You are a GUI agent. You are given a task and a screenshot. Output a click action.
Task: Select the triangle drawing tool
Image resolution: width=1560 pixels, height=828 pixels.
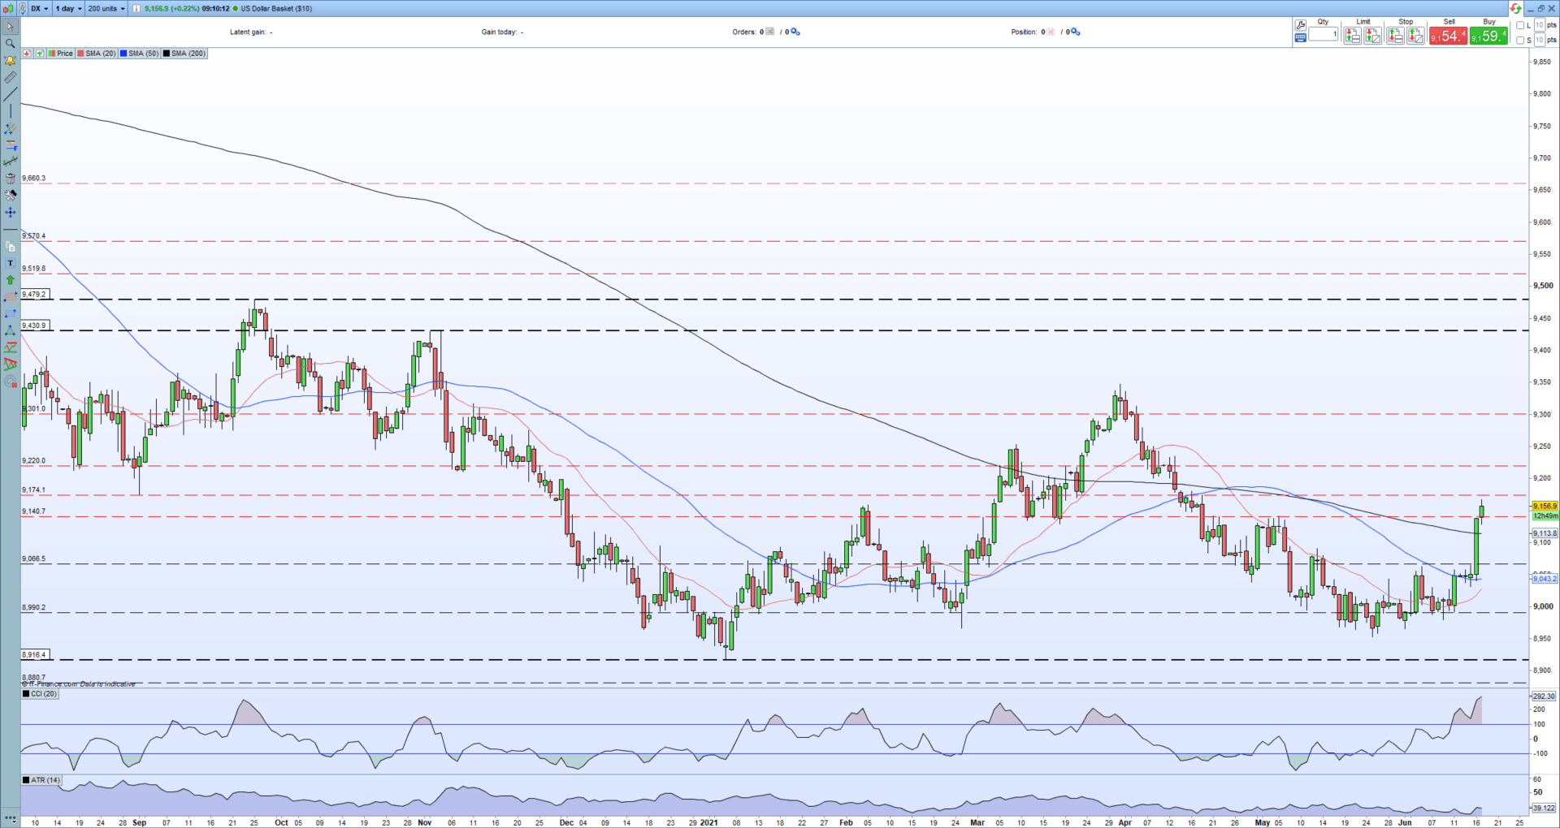tap(10, 330)
